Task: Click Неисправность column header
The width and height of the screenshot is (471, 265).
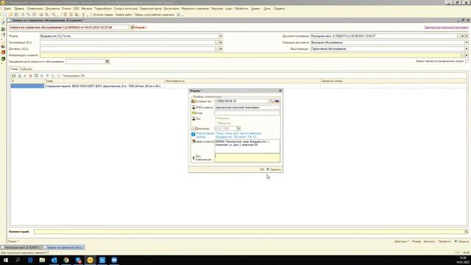Action: tap(242, 81)
